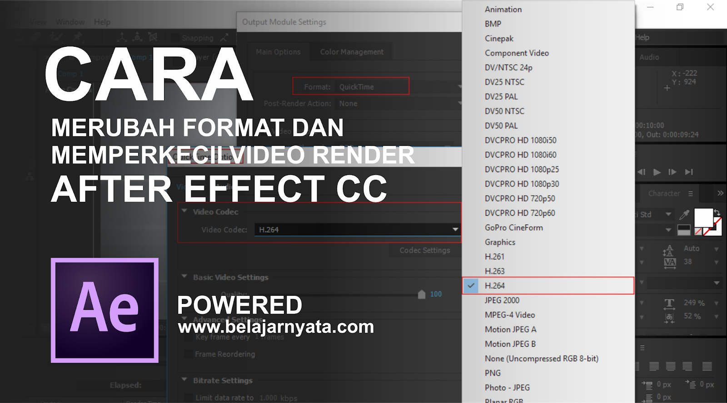727x403 pixels.
Task: Toggle the Snapping checkbox in toolbar
Action: (x=175, y=38)
